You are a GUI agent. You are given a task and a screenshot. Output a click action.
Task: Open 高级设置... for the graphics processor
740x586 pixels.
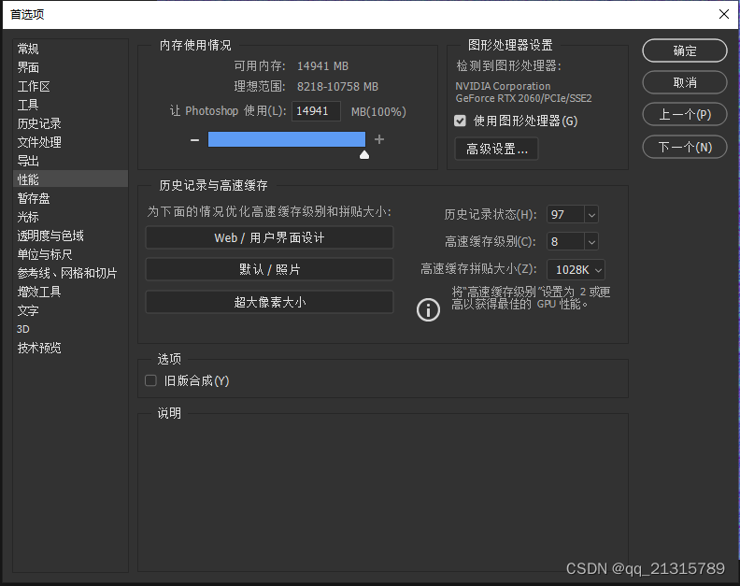coord(496,150)
